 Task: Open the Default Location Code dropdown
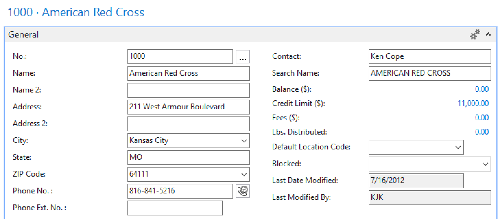coord(458,147)
